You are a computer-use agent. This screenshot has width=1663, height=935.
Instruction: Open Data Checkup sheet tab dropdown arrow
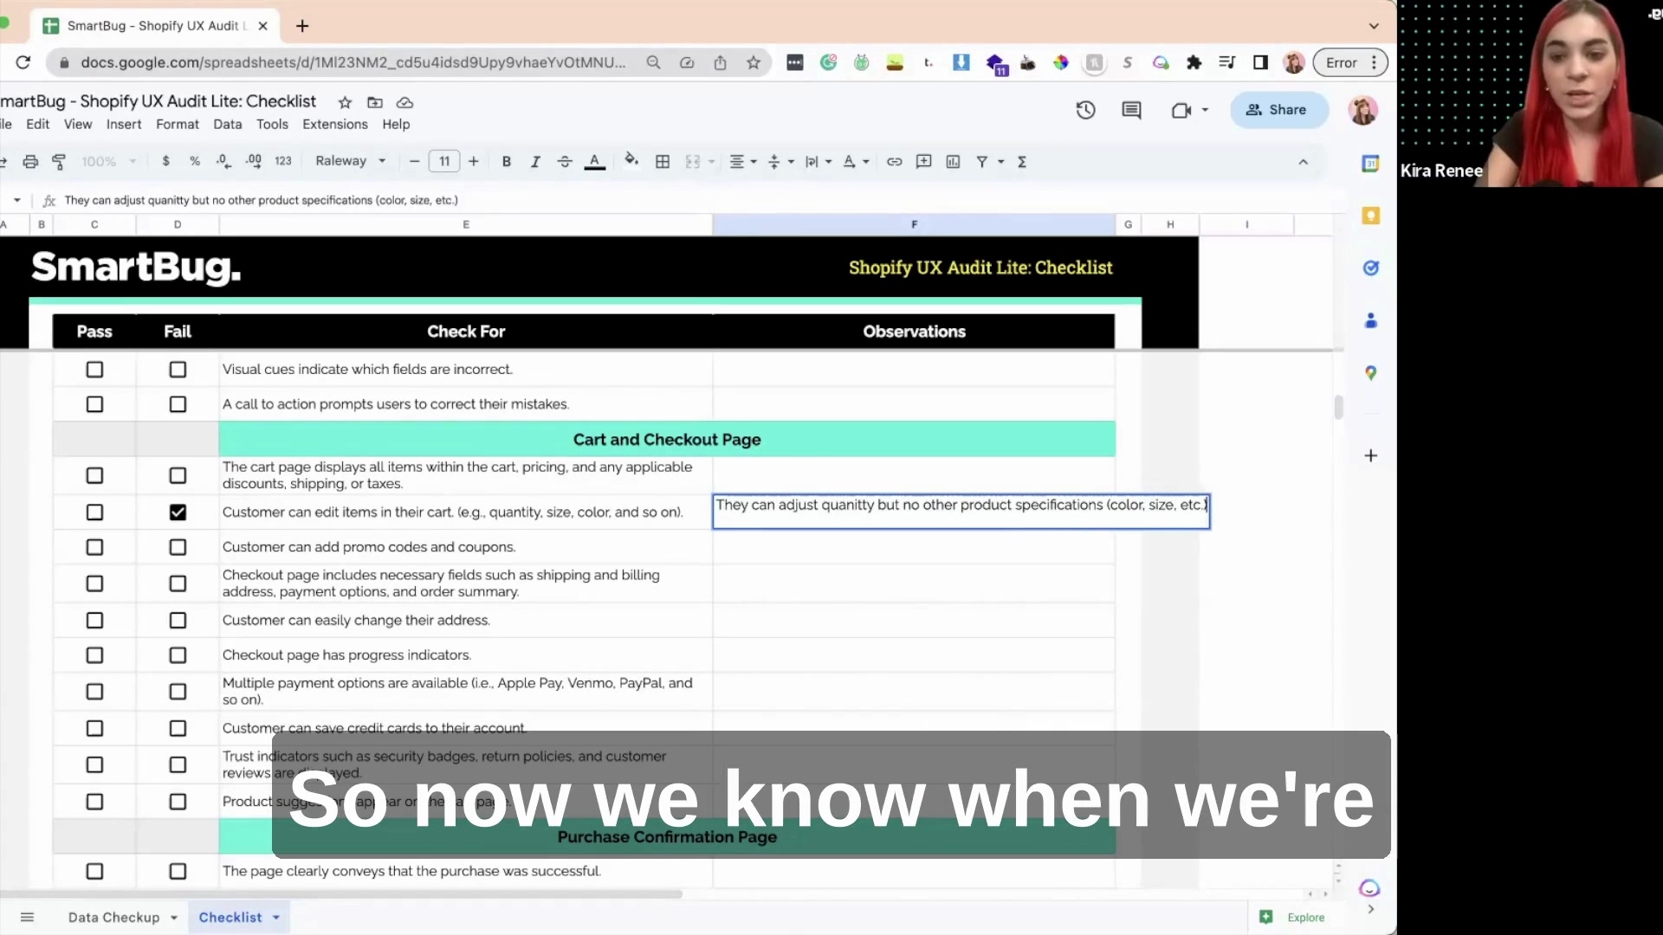[174, 918]
